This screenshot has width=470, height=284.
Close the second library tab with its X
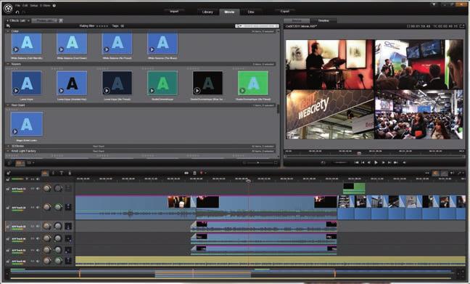pyautogui.click(x=61, y=21)
